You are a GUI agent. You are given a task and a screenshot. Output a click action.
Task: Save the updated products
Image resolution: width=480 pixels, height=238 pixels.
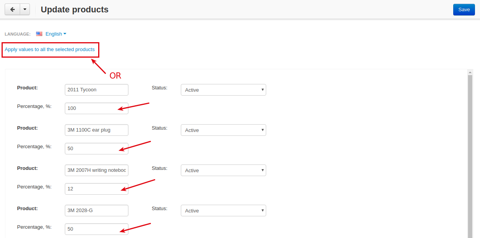[464, 10]
